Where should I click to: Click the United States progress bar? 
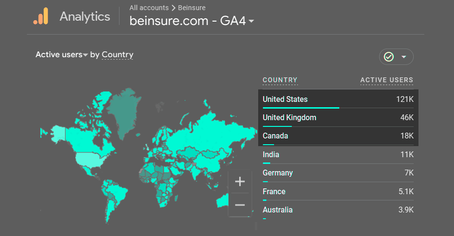point(301,108)
